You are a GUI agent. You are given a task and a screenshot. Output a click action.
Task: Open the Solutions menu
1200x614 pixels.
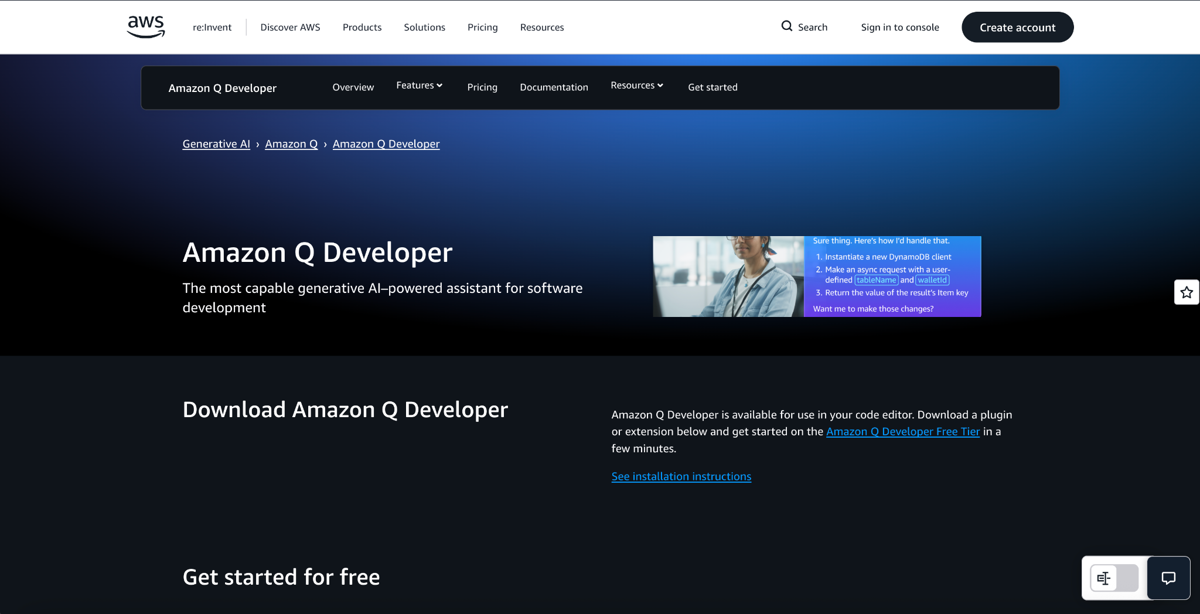point(424,27)
